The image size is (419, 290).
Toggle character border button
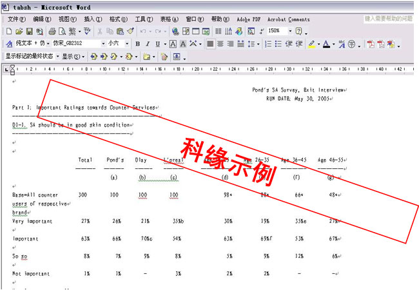click(173, 44)
